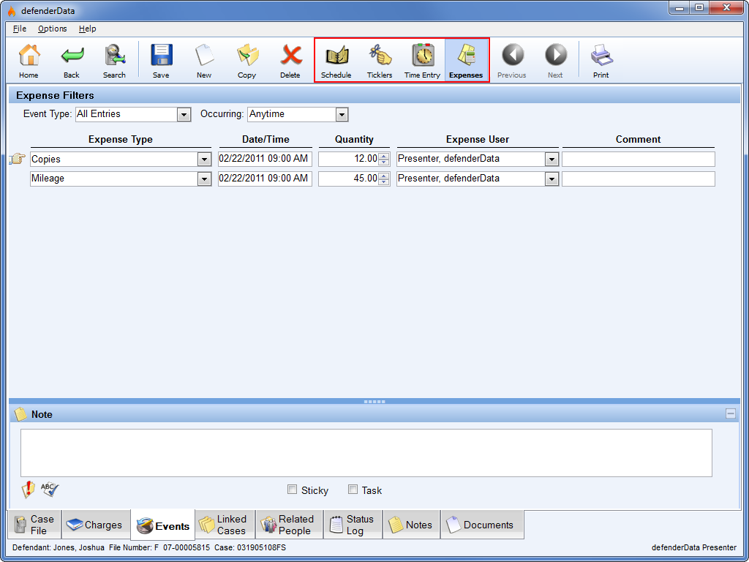The image size is (749, 562).
Task: Click the defenderData Presenter status text
Action: point(694,547)
